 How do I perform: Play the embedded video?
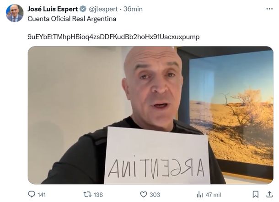point(150,115)
